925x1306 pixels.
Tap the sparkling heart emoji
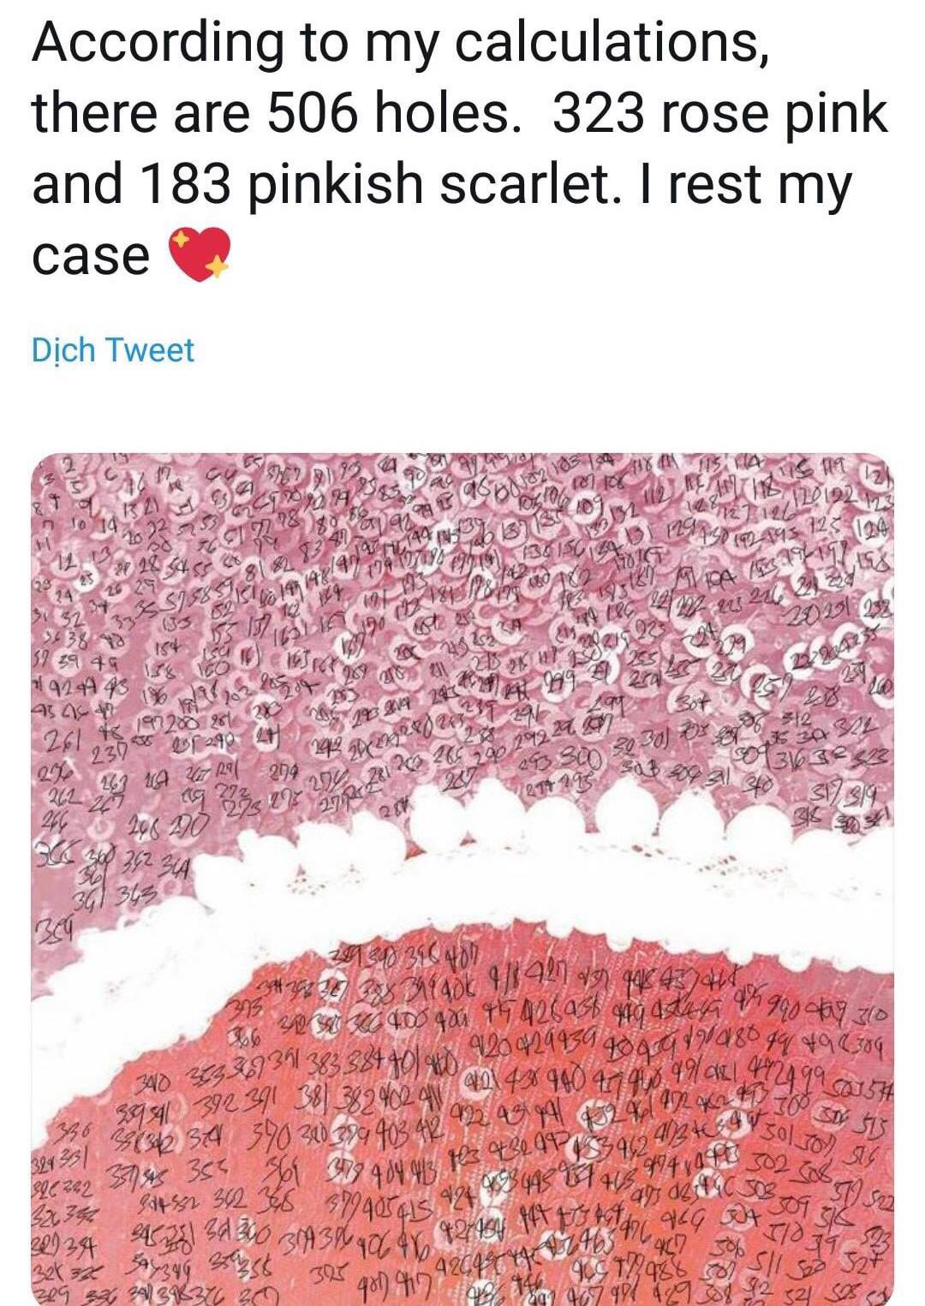point(202,255)
